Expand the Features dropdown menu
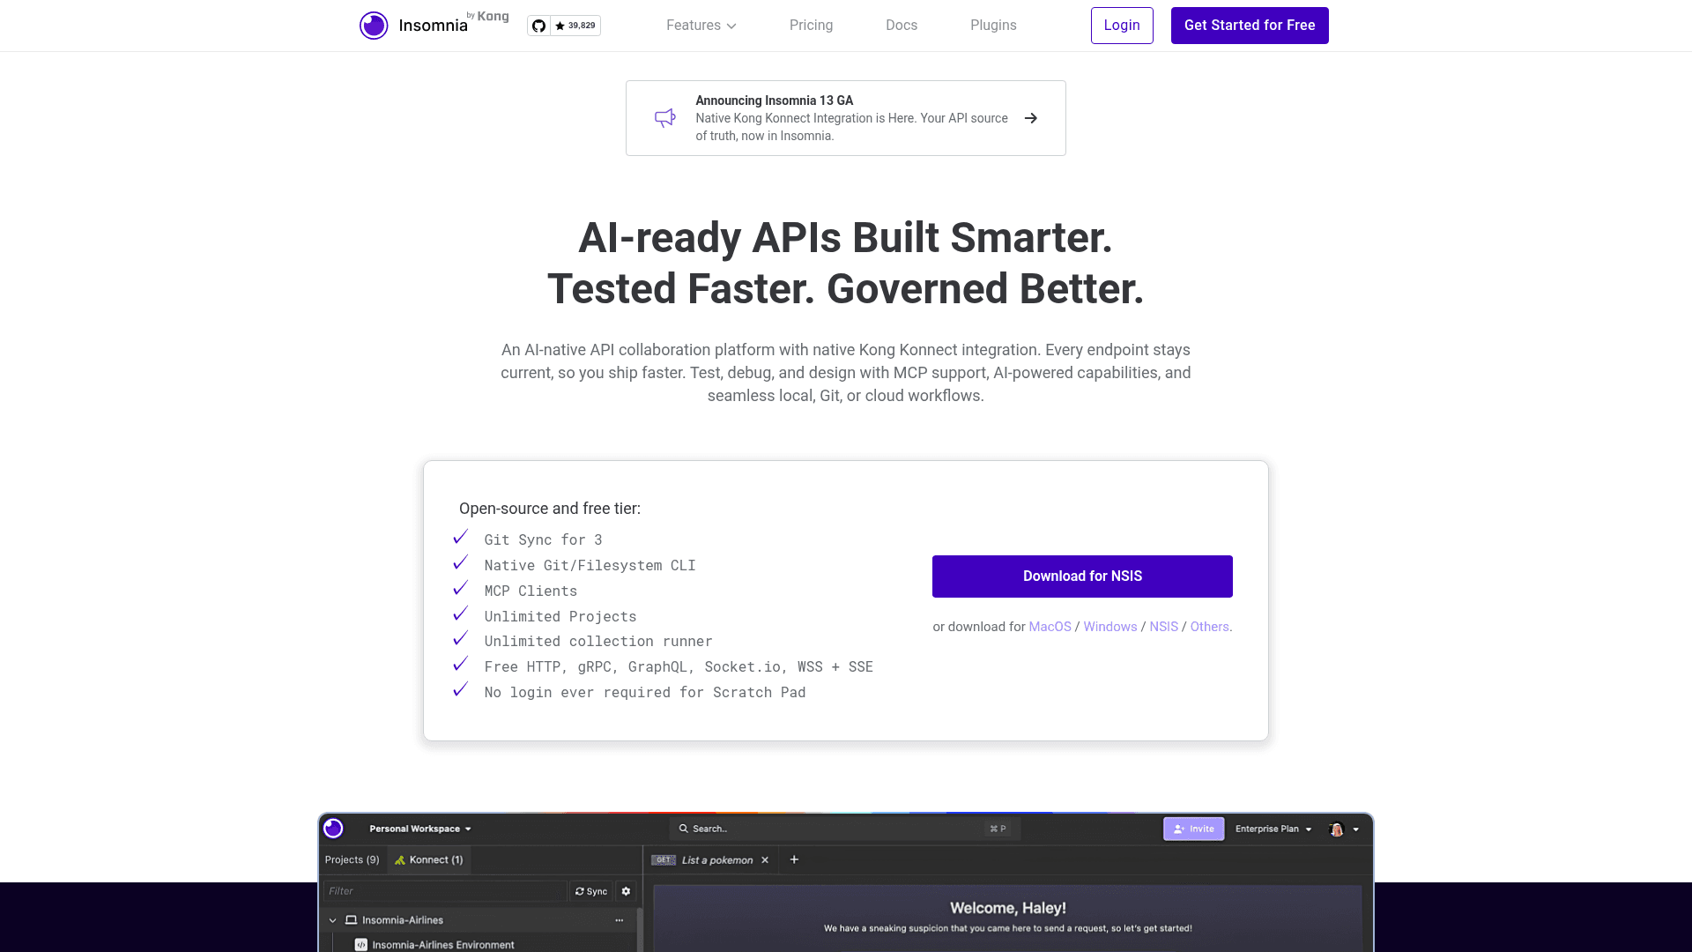The width and height of the screenshot is (1692, 952). pos(701,26)
